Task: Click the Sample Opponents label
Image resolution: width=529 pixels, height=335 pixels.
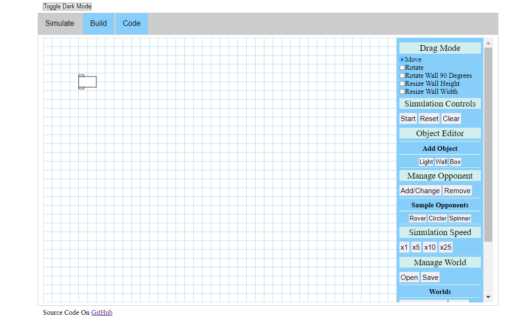Action: (440, 205)
